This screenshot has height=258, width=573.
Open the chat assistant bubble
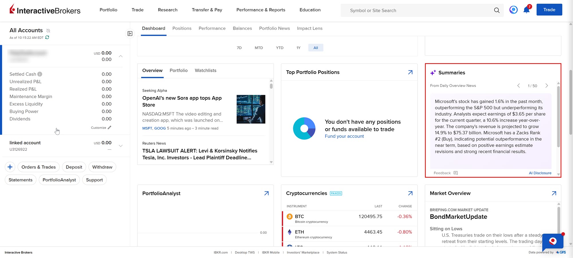pyautogui.click(x=553, y=241)
